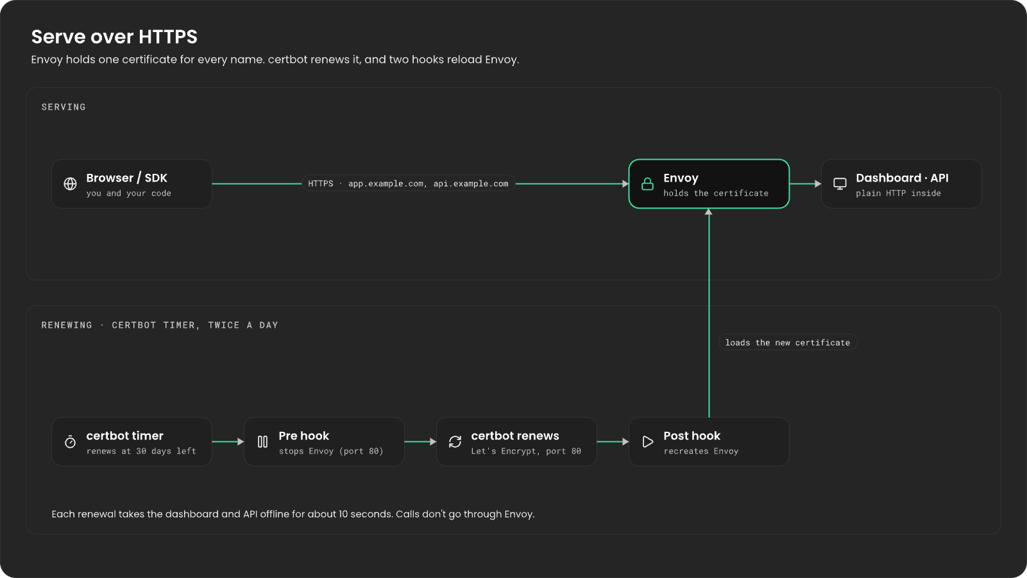Click 'plain HTTP inside' caption
The image size is (1027, 578).
[899, 193]
